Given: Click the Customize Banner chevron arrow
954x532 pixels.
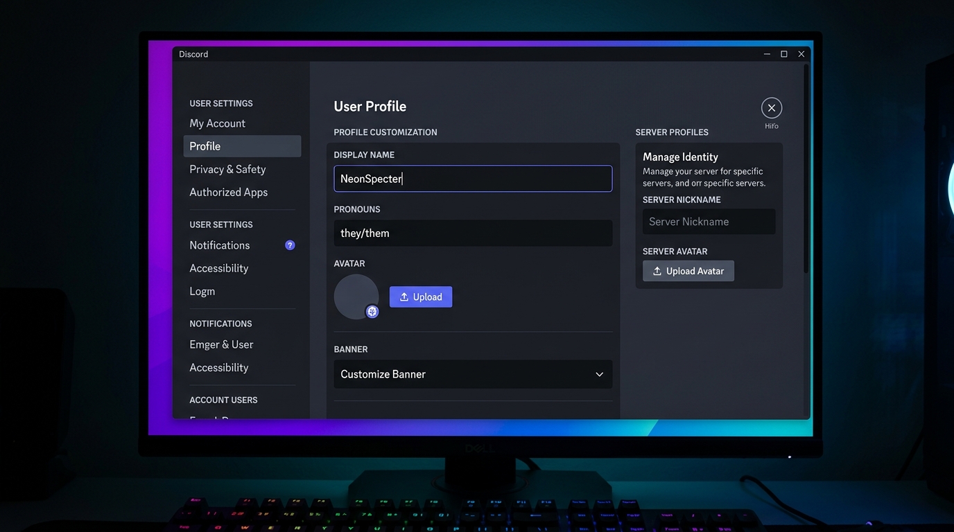Looking at the screenshot, I should coord(599,375).
